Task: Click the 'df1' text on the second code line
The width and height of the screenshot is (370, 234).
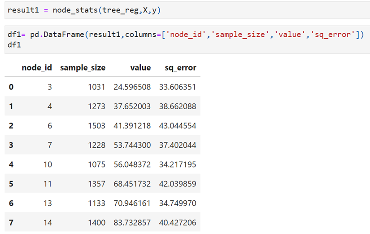Action: point(14,45)
